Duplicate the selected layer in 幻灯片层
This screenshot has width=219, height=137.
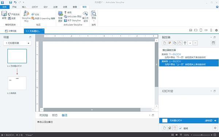(x=170, y=128)
